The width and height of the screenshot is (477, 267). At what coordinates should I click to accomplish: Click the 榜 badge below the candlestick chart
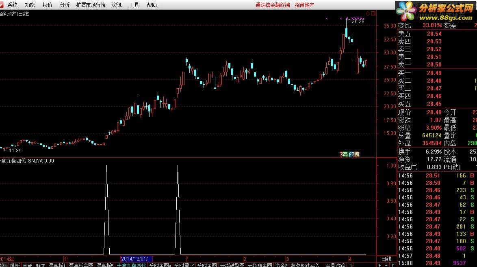[357, 154]
